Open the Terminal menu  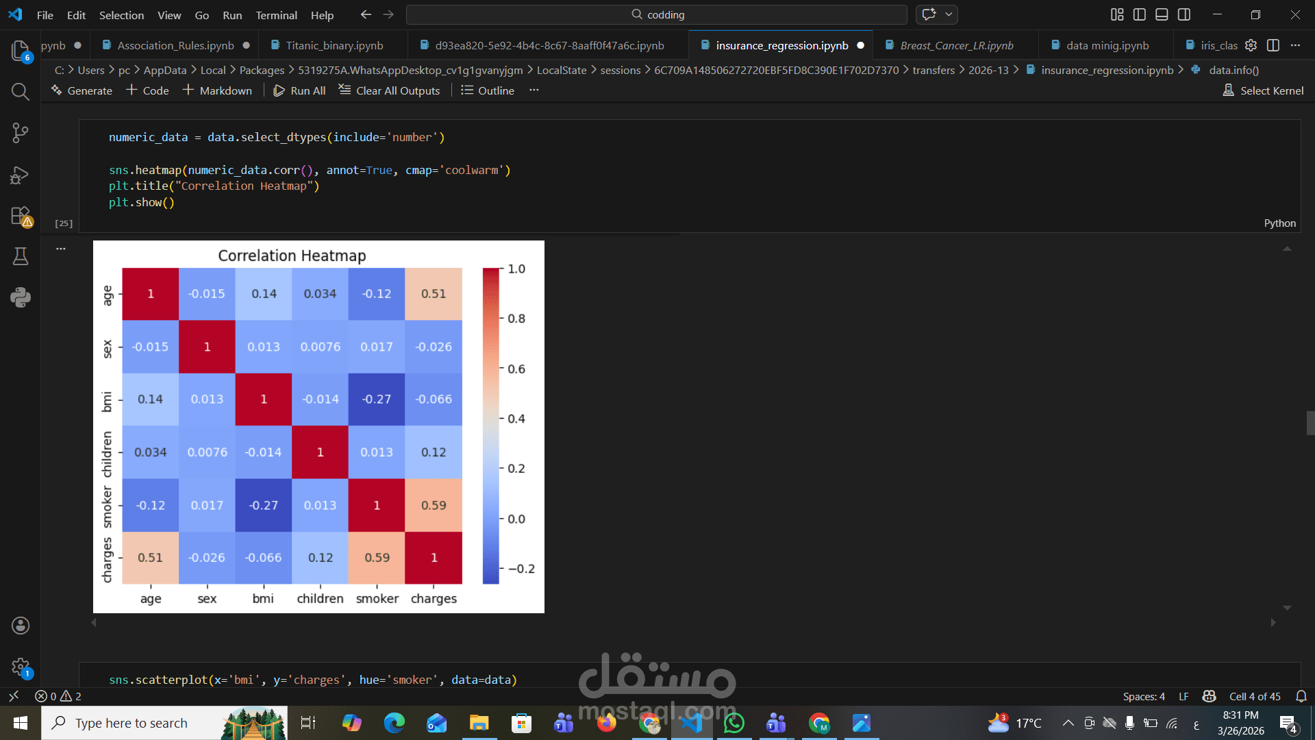coord(276,15)
